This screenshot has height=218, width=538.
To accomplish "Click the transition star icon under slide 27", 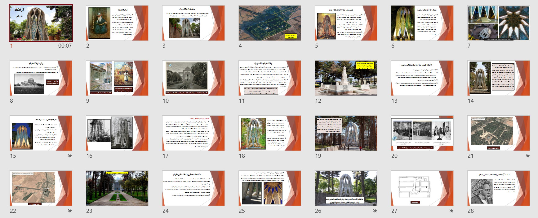I will click(x=451, y=211).
